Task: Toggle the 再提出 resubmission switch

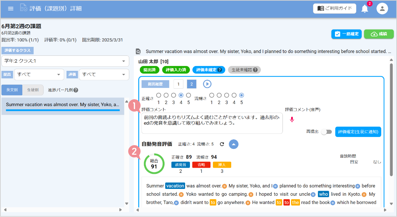Action: (x=326, y=132)
